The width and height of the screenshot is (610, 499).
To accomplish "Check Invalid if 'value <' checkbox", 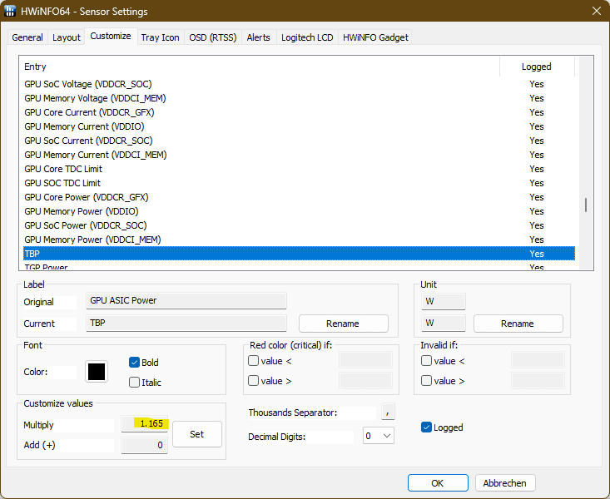I will (426, 361).
